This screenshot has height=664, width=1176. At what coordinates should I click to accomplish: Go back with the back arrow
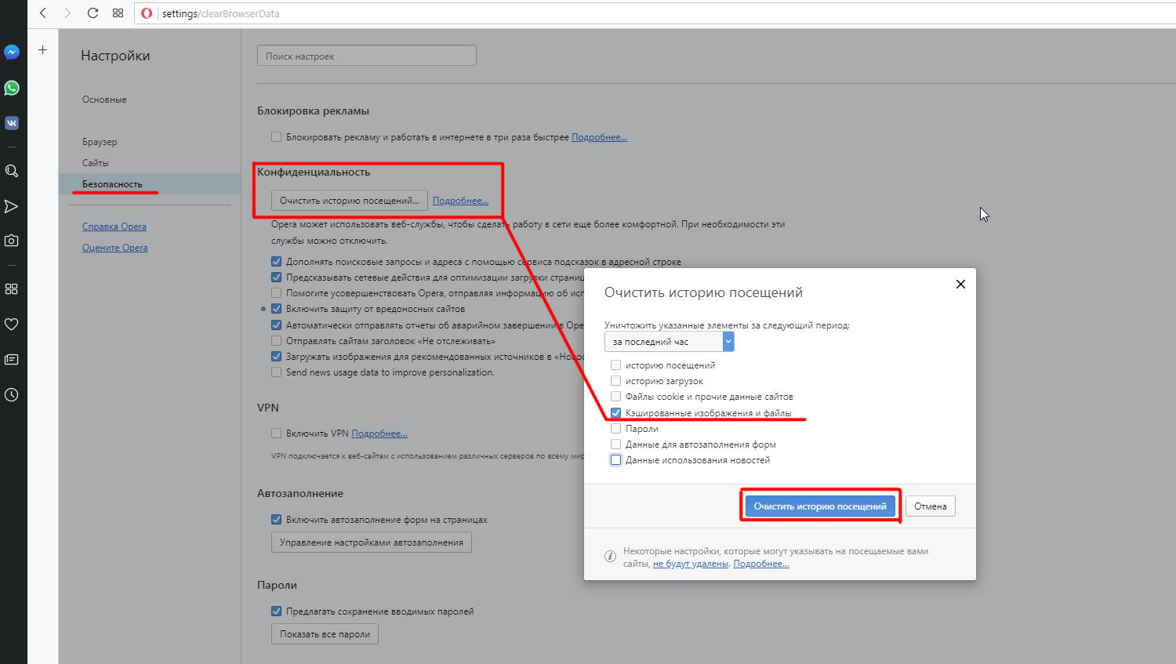pyautogui.click(x=43, y=13)
